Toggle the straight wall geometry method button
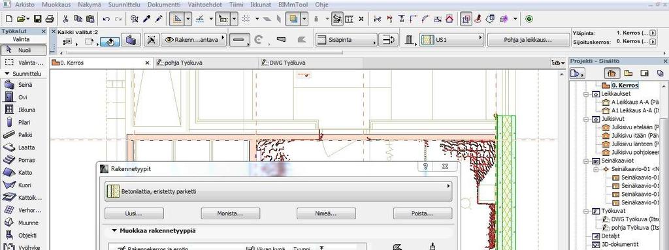The width and height of the screenshot is (669, 250). 239,40
